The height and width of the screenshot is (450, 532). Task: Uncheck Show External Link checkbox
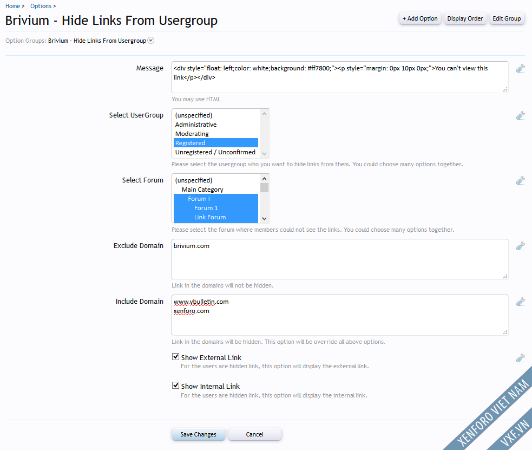coord(175,357)
